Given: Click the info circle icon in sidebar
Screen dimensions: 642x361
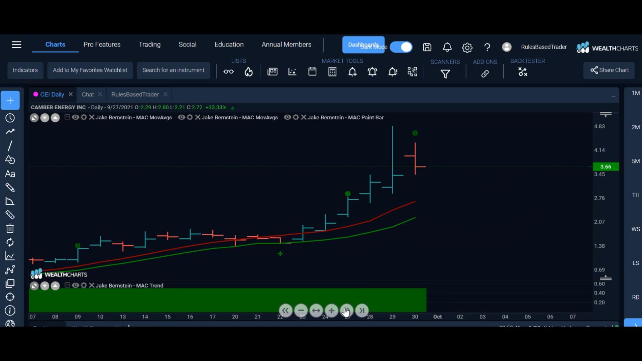Looking at the screenshot, I should coord(10,311).
